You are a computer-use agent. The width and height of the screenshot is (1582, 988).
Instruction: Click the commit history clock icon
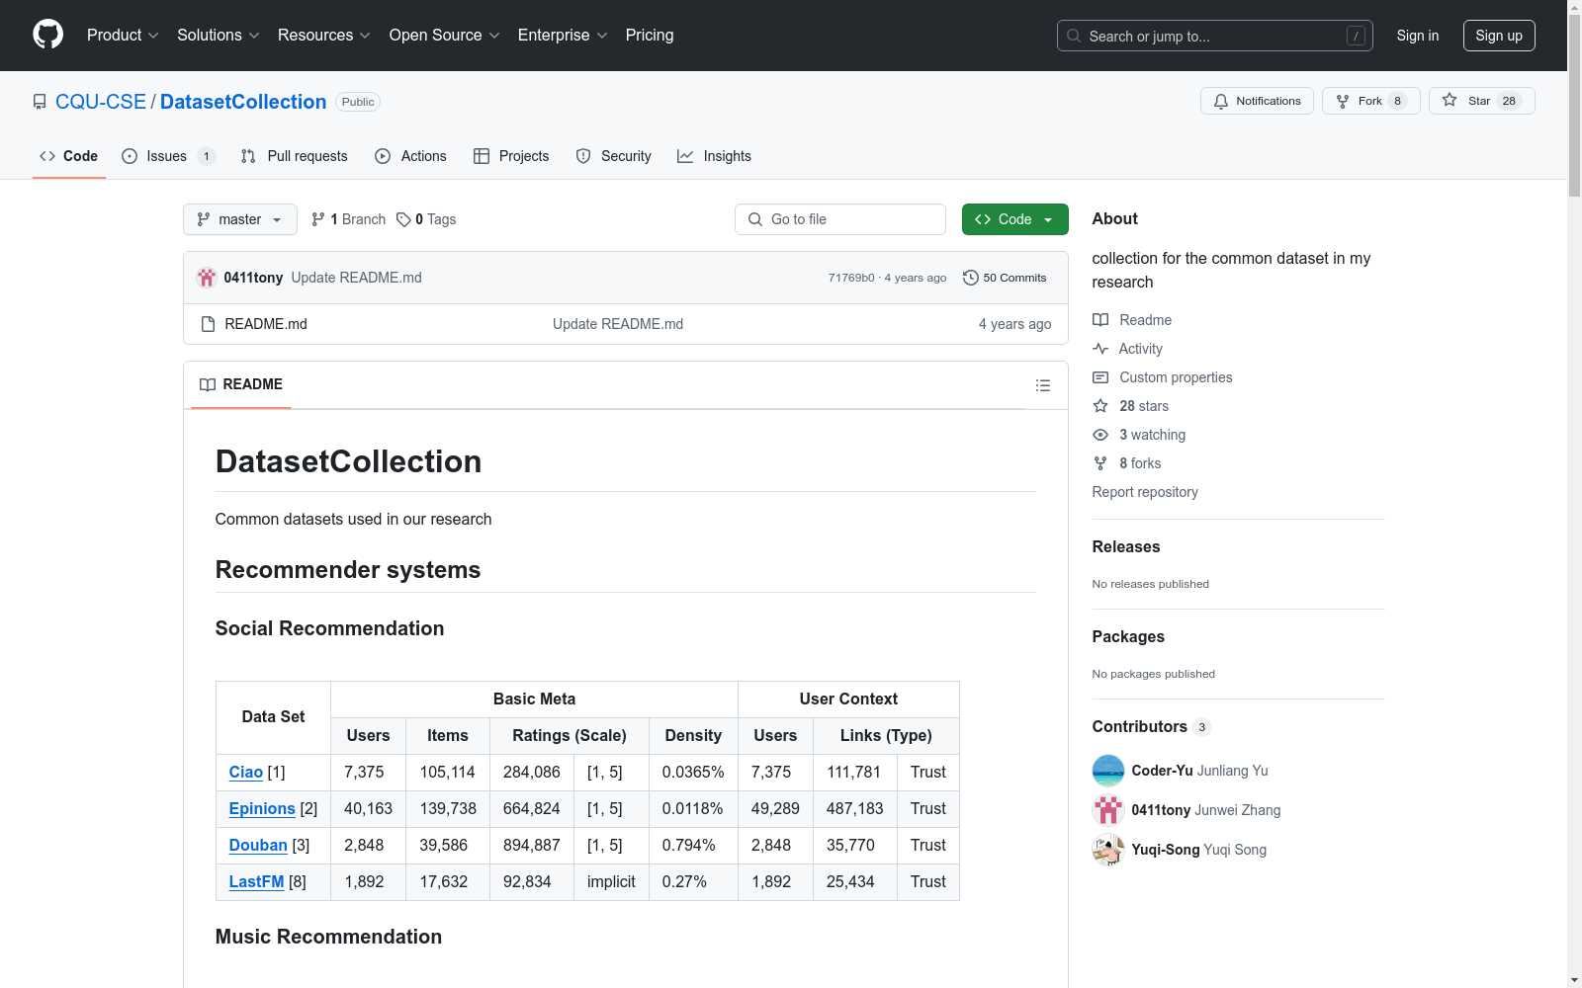[970, 278]
